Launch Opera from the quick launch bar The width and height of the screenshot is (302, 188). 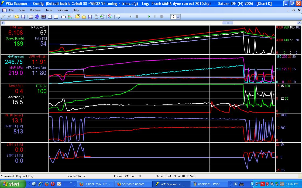point(53,184)
